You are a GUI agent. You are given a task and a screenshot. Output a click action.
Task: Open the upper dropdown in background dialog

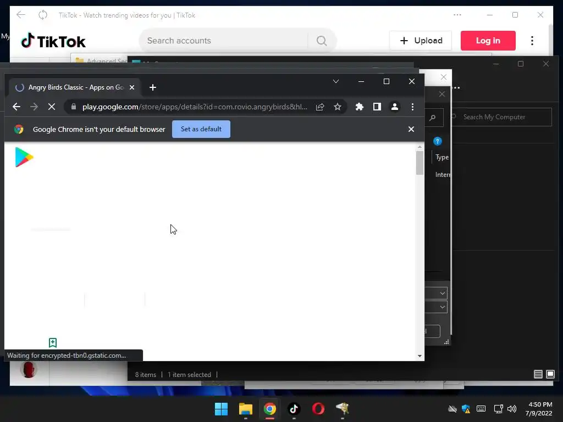[443, 293]
